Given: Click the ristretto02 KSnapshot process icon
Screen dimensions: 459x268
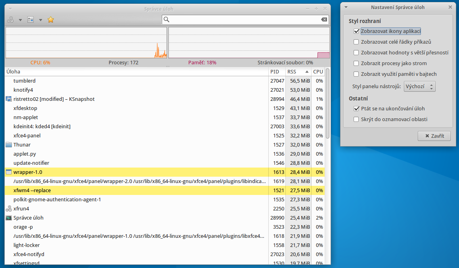Looking at the screenshot, I should click(x=9, y=99).
